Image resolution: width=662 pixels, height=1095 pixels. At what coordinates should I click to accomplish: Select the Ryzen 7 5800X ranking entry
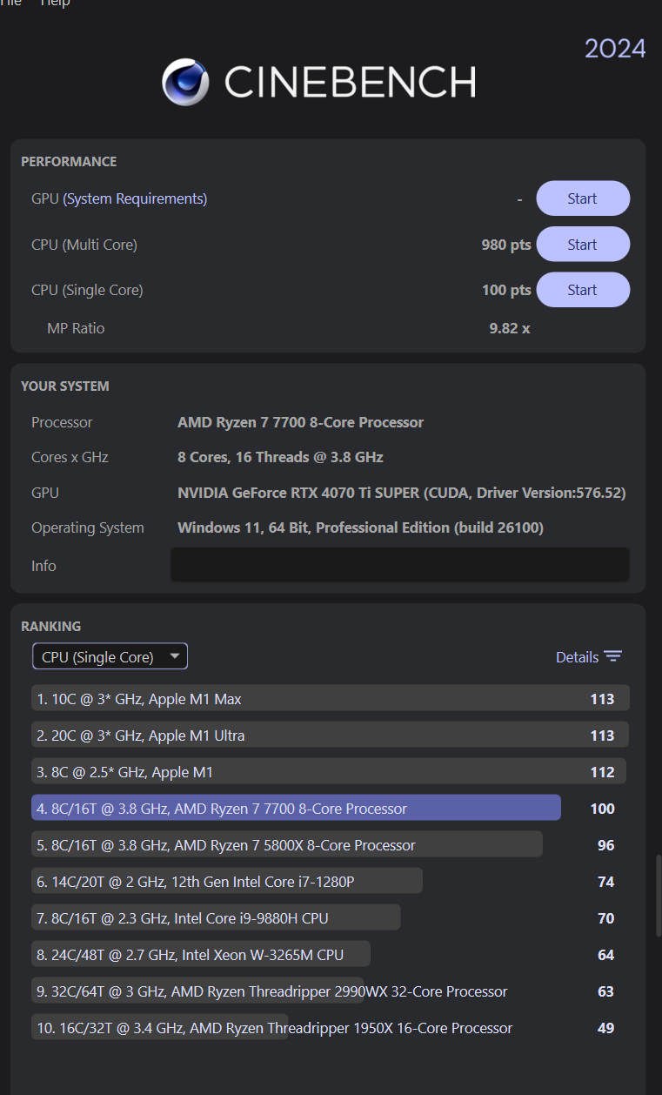(331, 845)
